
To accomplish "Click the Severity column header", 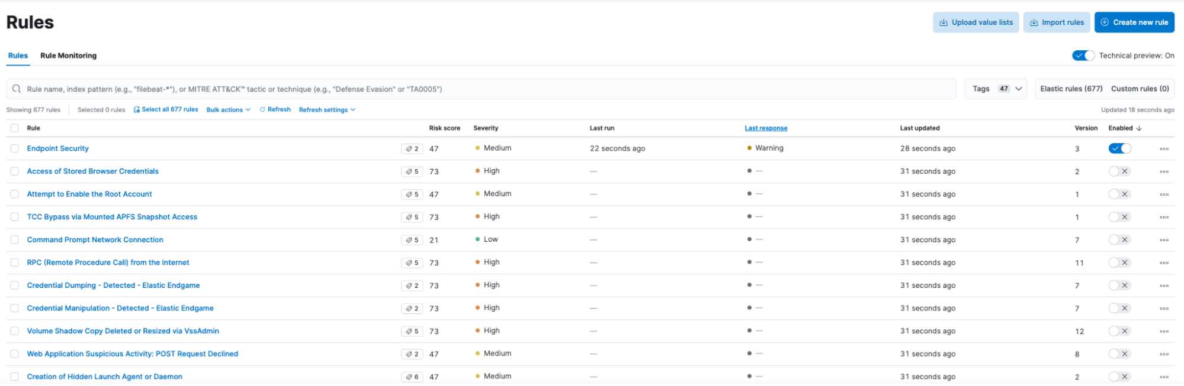I will (486, 128).
